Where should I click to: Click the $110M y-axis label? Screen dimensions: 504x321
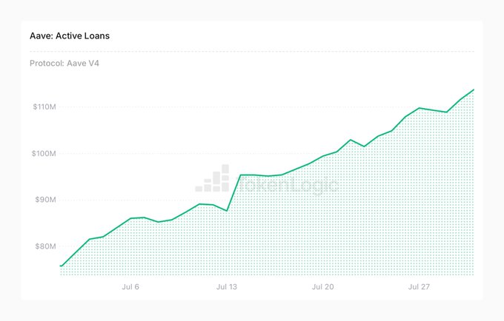[x=44, y=107]
